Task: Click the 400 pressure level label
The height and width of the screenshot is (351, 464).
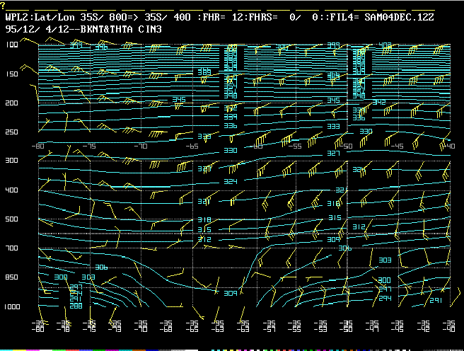Action: [x=12, y=190]
